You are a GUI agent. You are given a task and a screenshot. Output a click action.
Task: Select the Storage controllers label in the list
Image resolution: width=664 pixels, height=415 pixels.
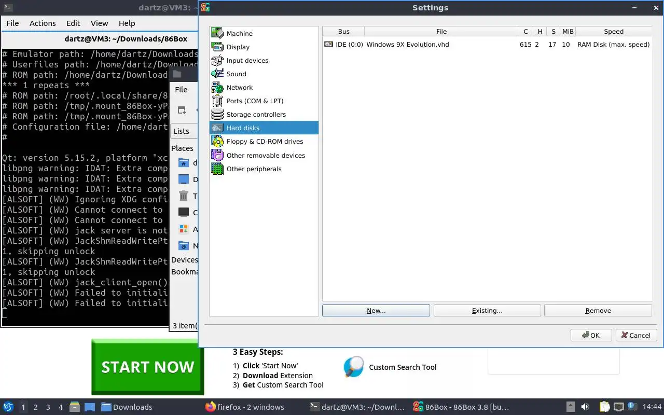[x=256, y=114]
